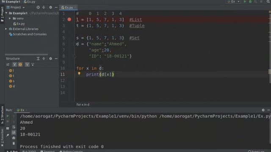271x152 pixels.
Task: Select the Ex.py editor tab
Action: [x=69, y=8]
